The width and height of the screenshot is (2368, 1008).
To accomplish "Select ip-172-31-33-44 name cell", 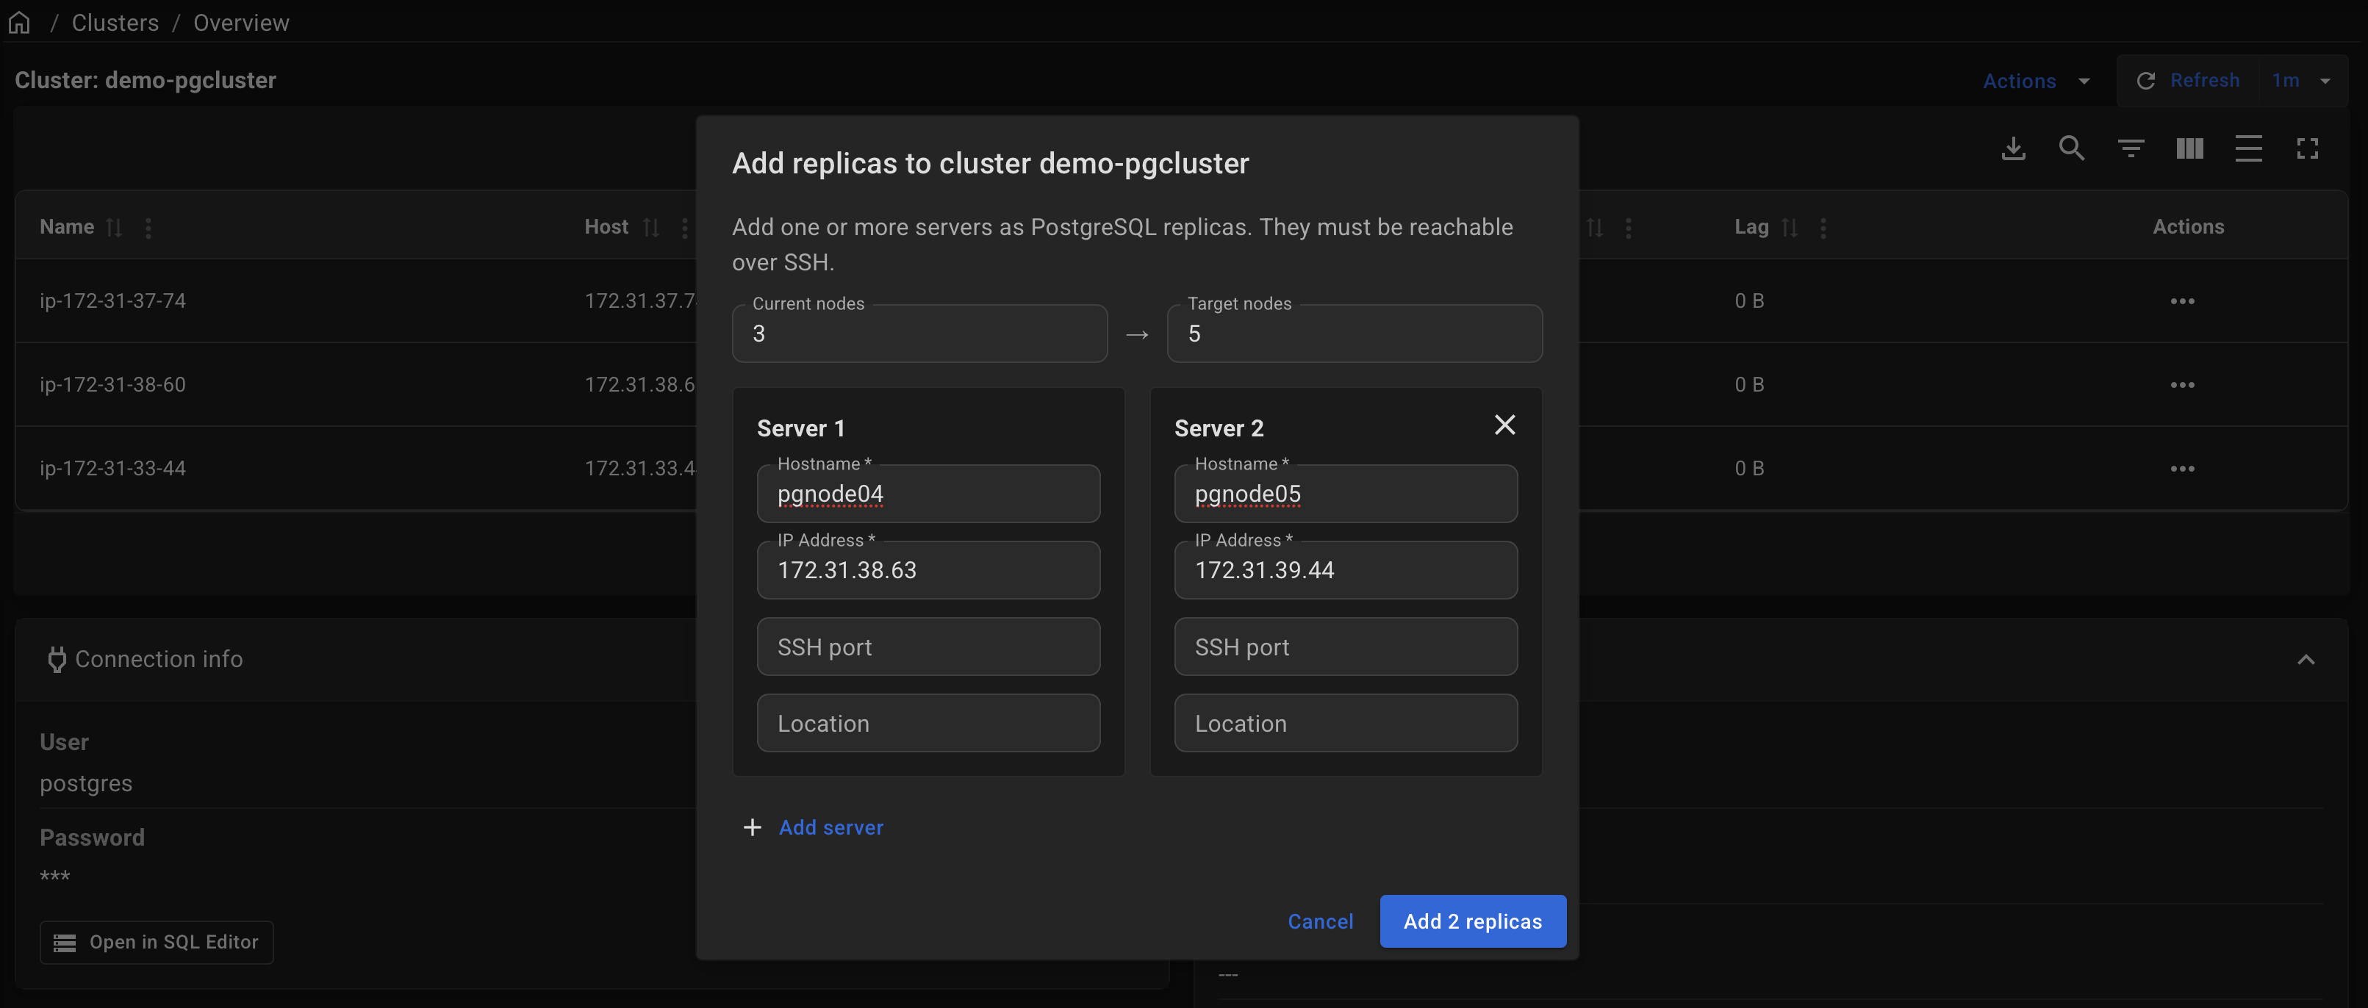I will (112, 469).
